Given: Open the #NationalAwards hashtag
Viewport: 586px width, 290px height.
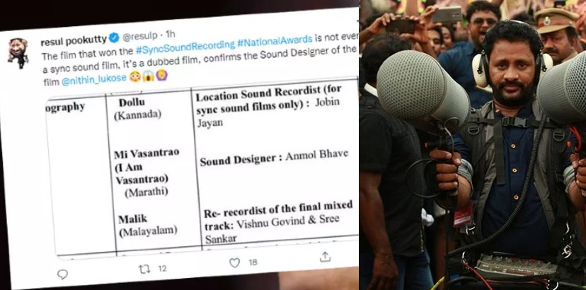Looking at the screenshot, I should point(275,41).
